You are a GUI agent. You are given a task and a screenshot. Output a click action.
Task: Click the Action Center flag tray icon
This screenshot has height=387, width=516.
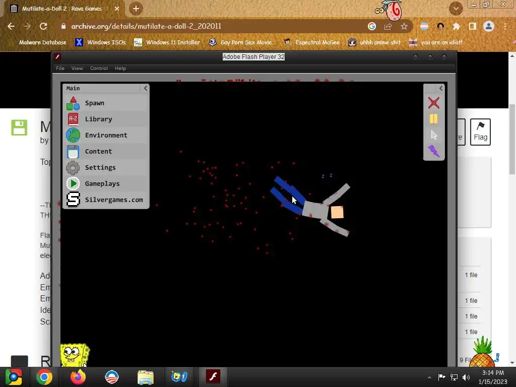441,377
